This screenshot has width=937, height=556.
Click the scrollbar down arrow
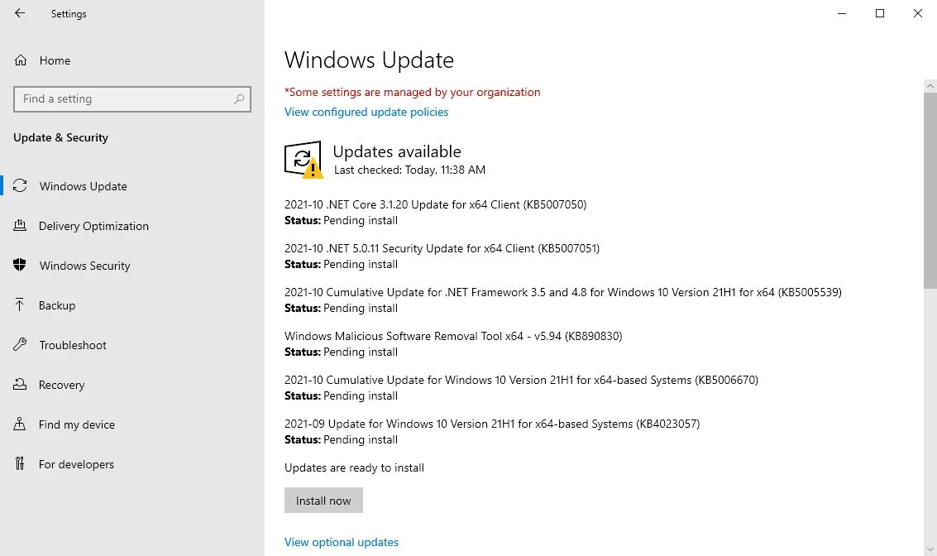pyautogui.click(x=930, y=549)
